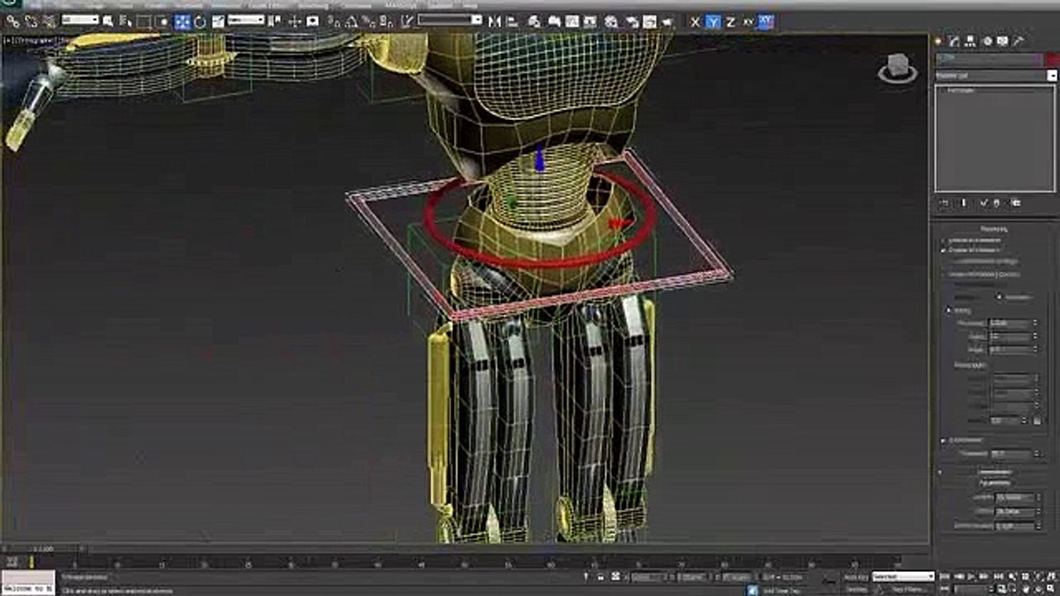Image resolution: width=1060 pixels, height=596 pixels.
Task: Open the key filter Selected dropdown
Action: click(x=903, y=577)
